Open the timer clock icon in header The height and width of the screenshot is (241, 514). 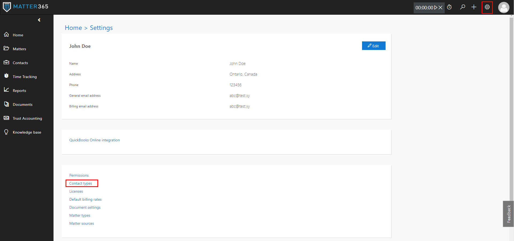[450, 7]
